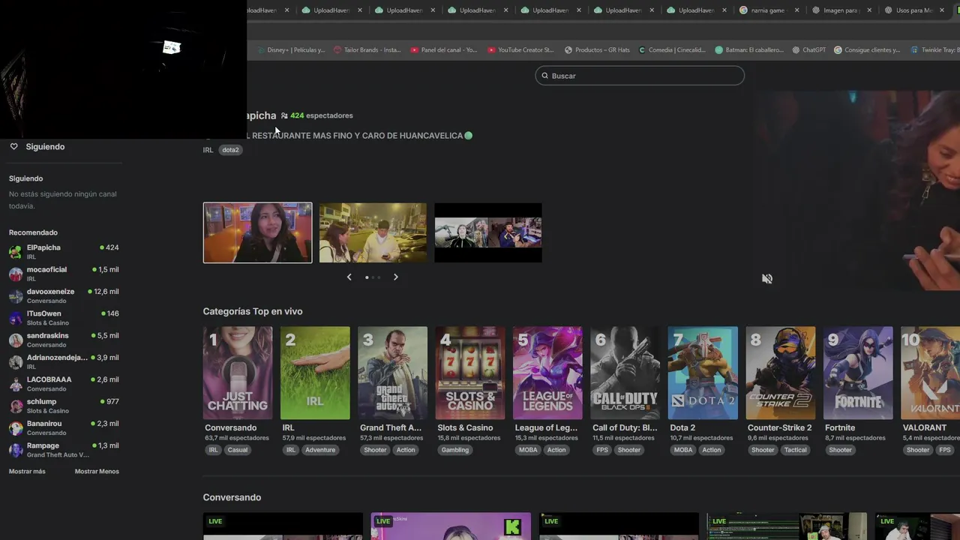Open the Slots & Casino category card
This screenshot has height=540, width=960.
tap(470, 373)
